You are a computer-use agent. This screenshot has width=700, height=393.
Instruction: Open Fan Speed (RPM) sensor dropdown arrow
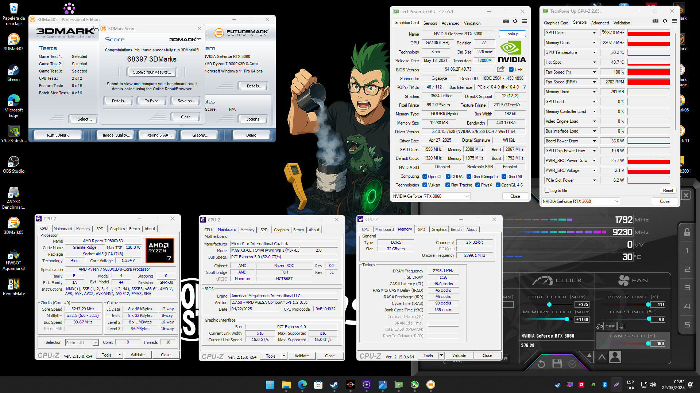pos(594,82)
